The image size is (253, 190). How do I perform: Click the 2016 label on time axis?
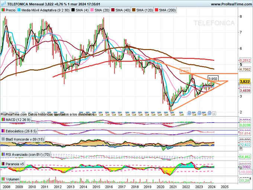point(109,187)
